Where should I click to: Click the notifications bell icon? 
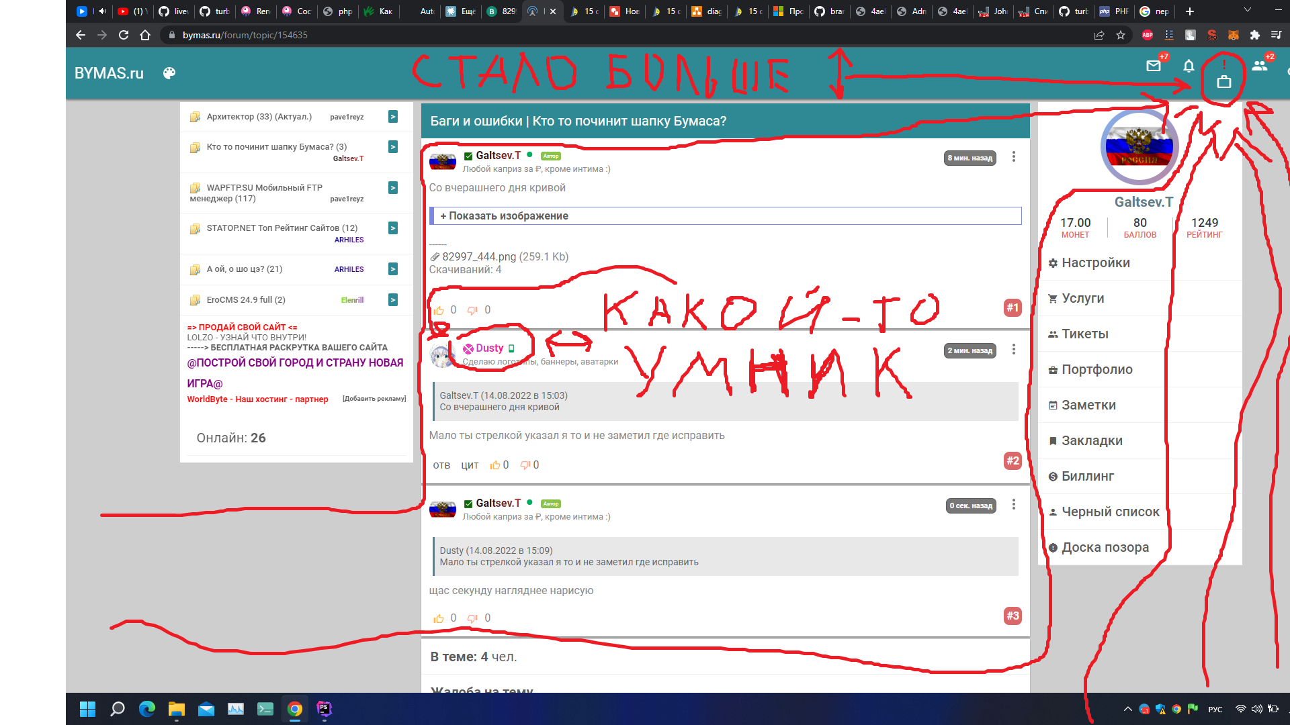pos(1189,66)
